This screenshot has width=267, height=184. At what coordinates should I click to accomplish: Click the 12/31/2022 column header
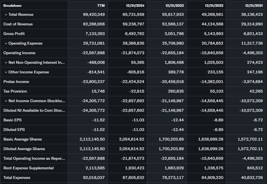tap(214, 6)
